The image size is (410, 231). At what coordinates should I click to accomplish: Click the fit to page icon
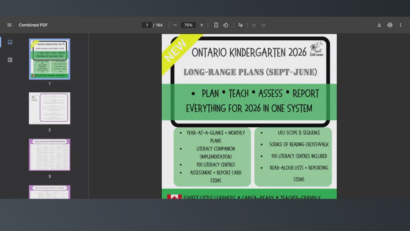216,25
